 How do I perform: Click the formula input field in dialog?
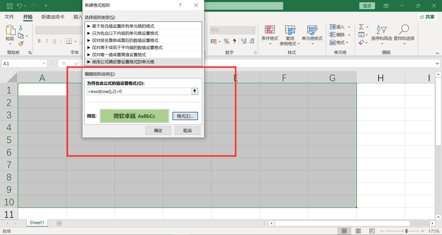[139, 91]
